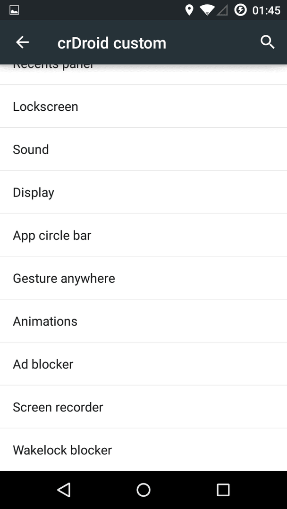Open recent apps square button

click(223, 490)
